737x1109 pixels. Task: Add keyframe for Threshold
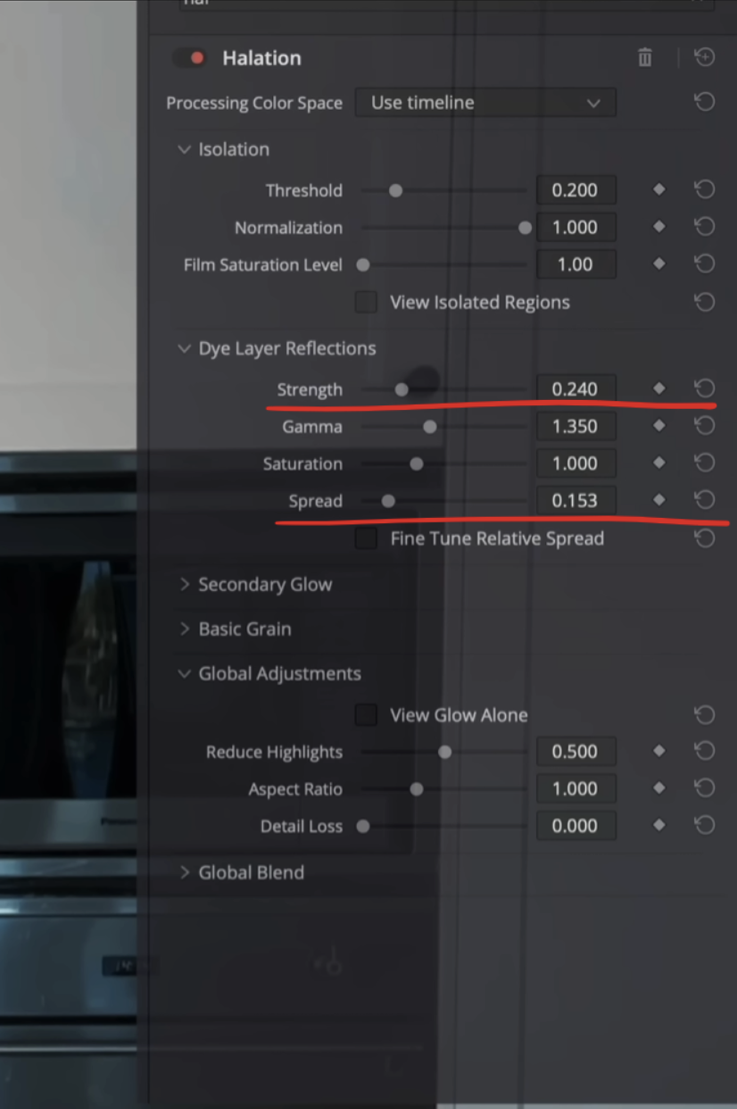coord(659,190)
